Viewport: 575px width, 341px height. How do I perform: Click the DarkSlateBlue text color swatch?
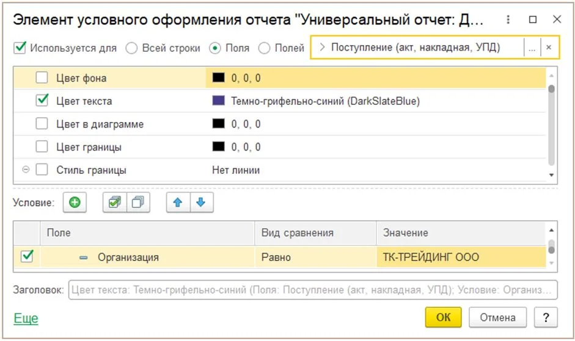[219, 101]
